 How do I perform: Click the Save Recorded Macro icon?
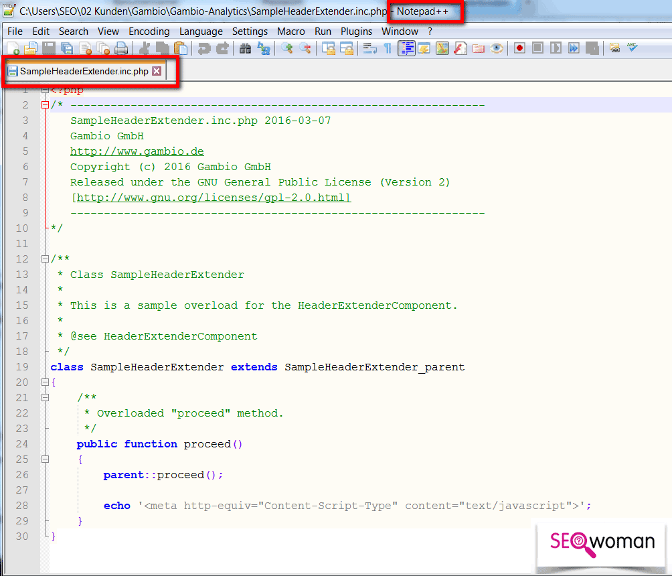pos(592,48)
